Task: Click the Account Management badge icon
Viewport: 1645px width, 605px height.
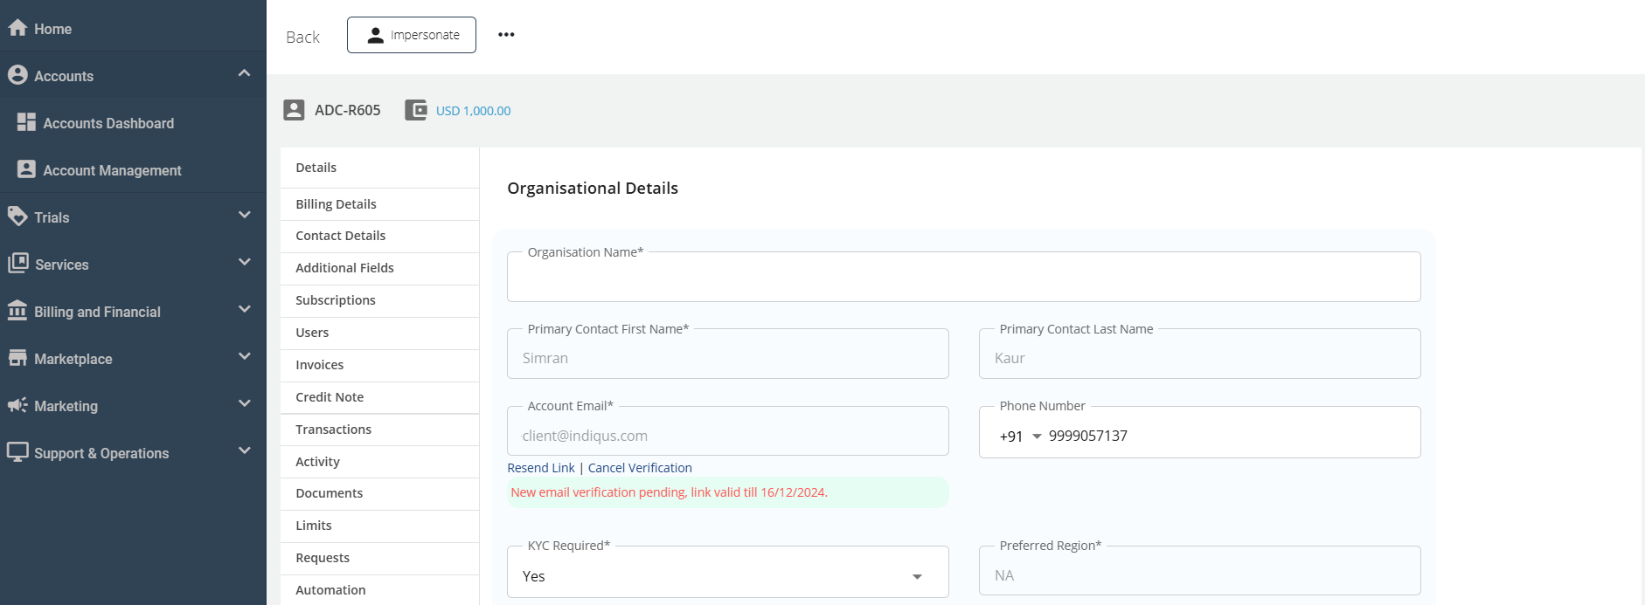Action: 26,169
